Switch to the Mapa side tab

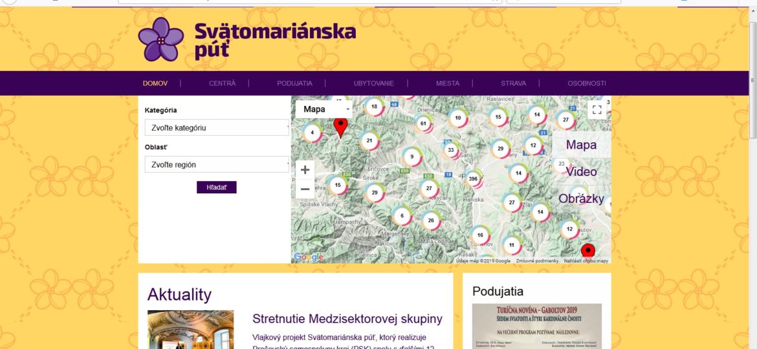(x=581, y=145)
